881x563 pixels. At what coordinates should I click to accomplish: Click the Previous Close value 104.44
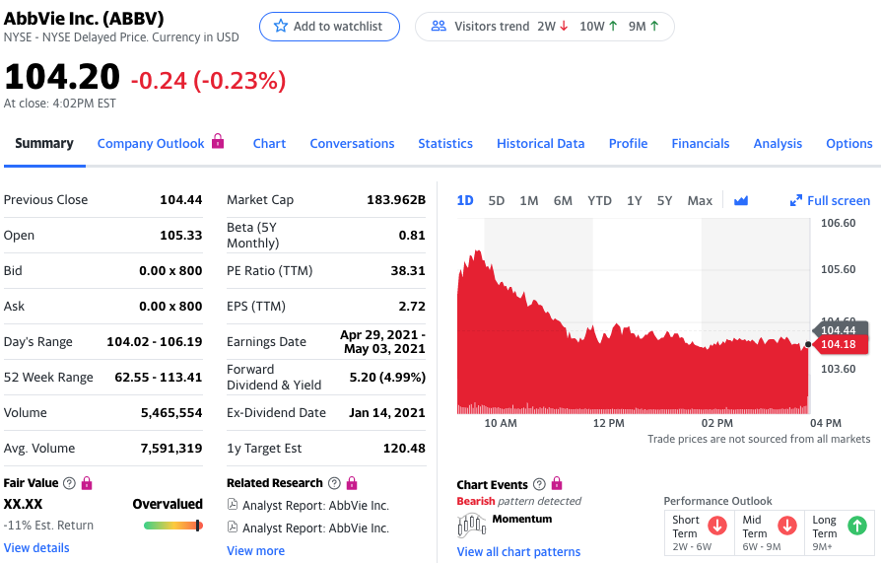pos(181,200)
